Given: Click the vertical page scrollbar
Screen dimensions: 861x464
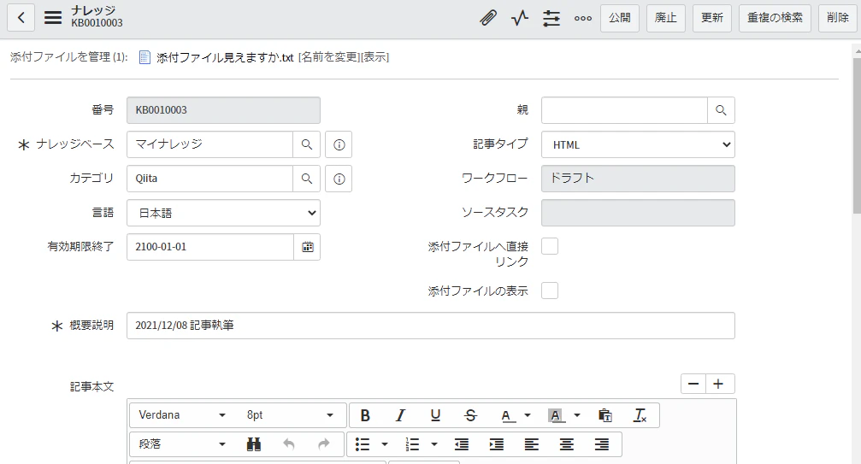Looking at the screenshot, I should pos(857,134).
